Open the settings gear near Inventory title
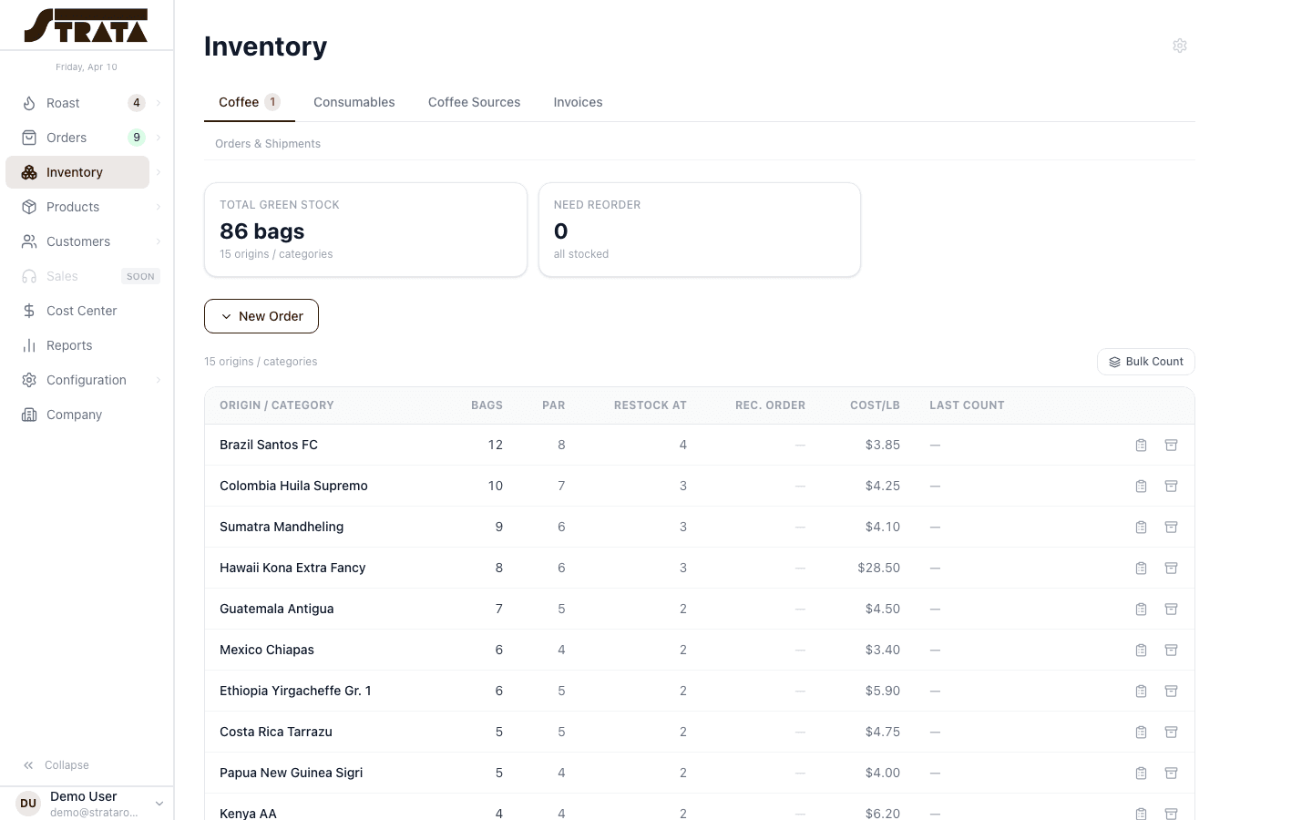 (x=1179, y=46)
